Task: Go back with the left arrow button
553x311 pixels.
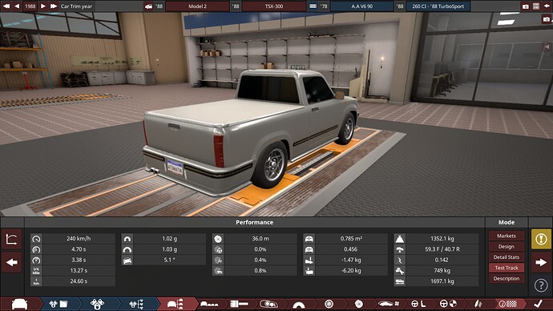Action: (12, 262)
